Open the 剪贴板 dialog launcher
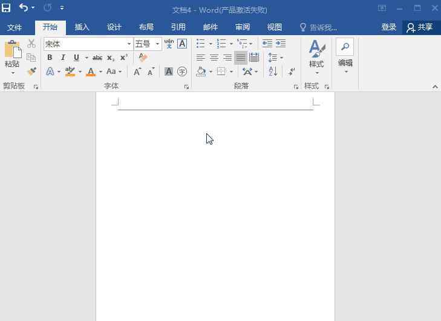 coord(36,87)
